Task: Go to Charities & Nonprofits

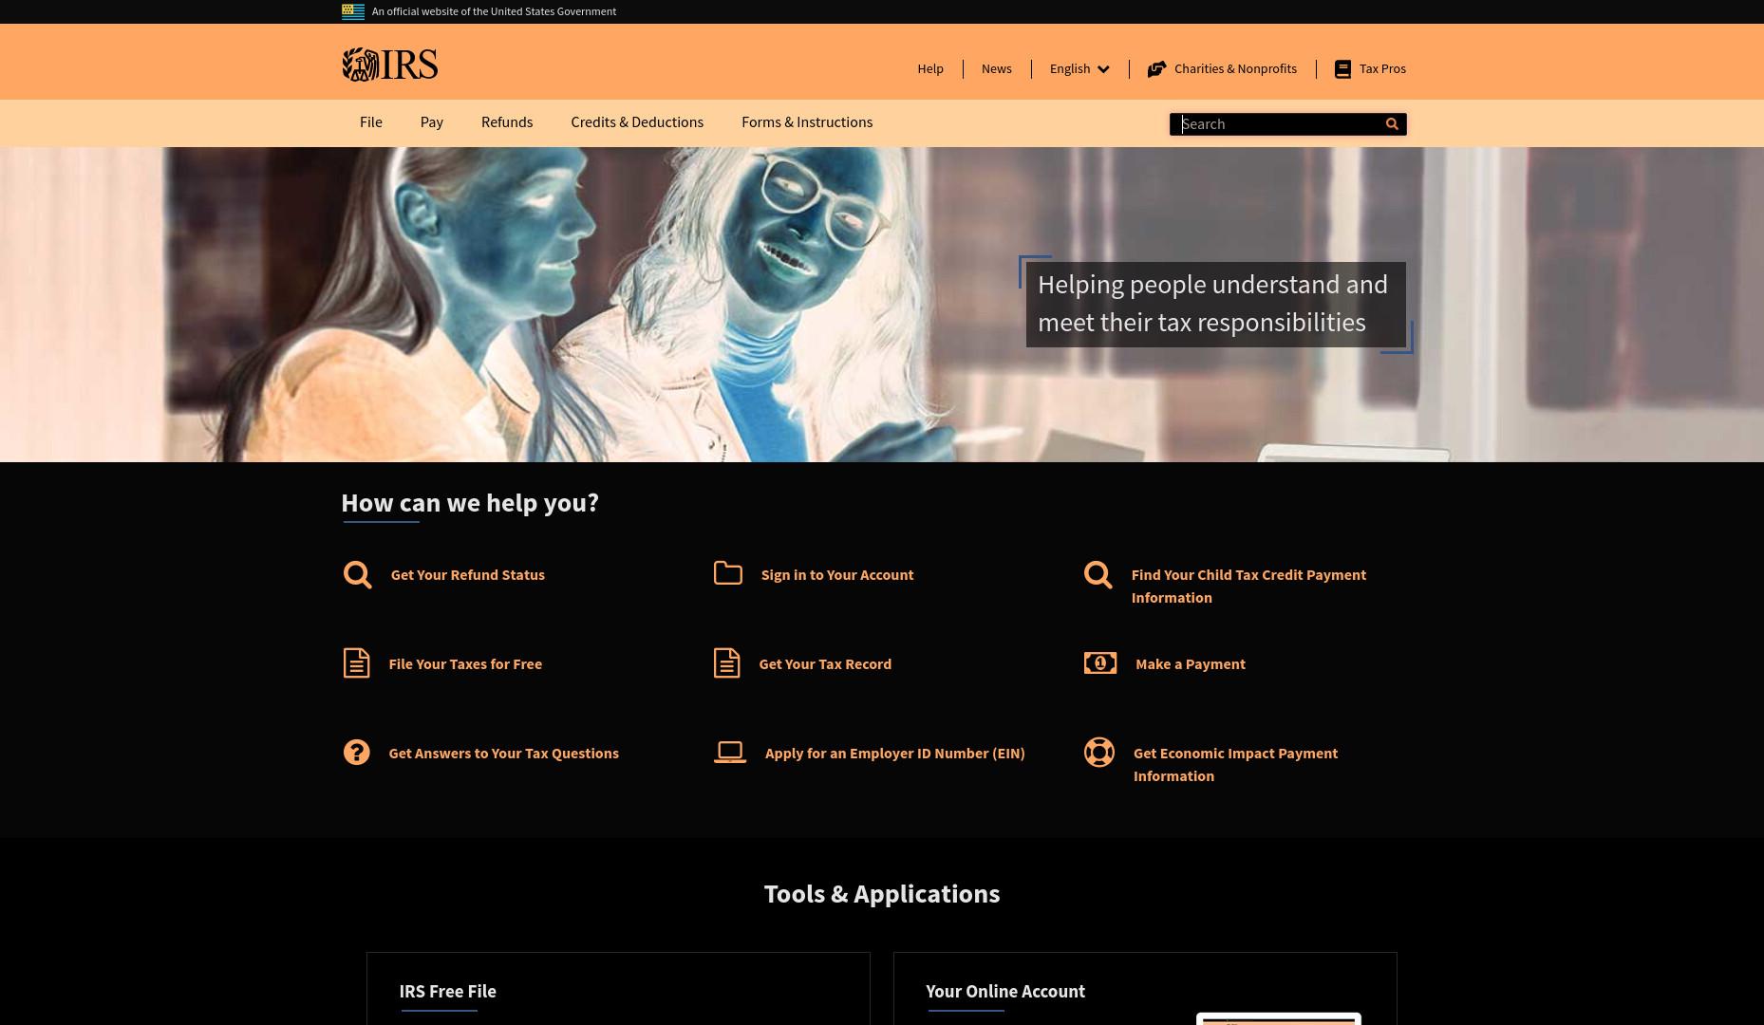Action: click(1235, 68)
